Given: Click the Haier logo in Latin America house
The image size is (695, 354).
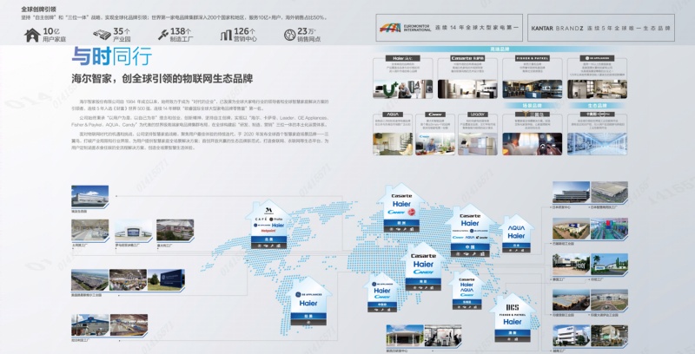Looking at the screenshot, I should click(x=308, y=304).
